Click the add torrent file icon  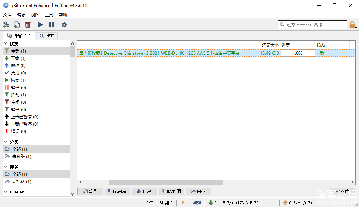click(x=17, y=25)
